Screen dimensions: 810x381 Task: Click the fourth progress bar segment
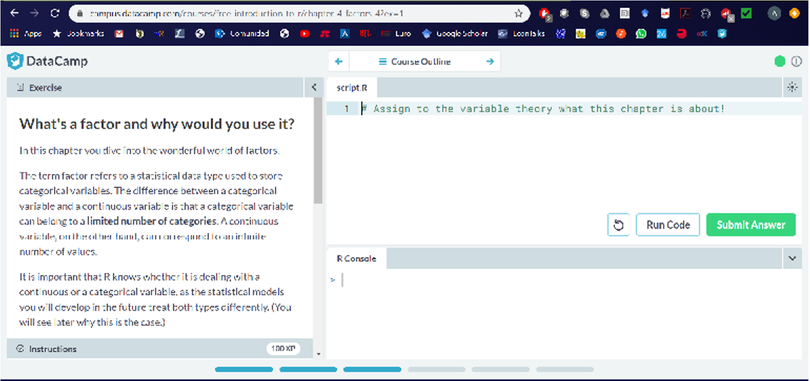tap(436, 369)
